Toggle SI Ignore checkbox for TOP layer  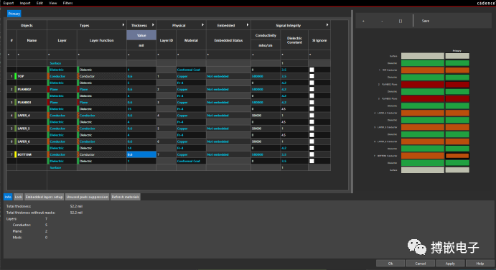click(312, 76)
